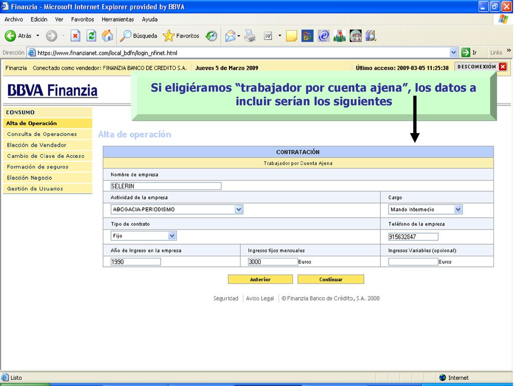Open the Ayuda menu
The width and height of the screenshot is (514, 386).
click(150, 20)
